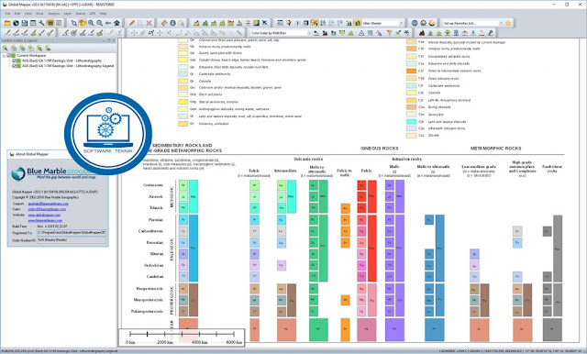
Task: Click the yellow Favorites star icon
Action: [508, 23]
